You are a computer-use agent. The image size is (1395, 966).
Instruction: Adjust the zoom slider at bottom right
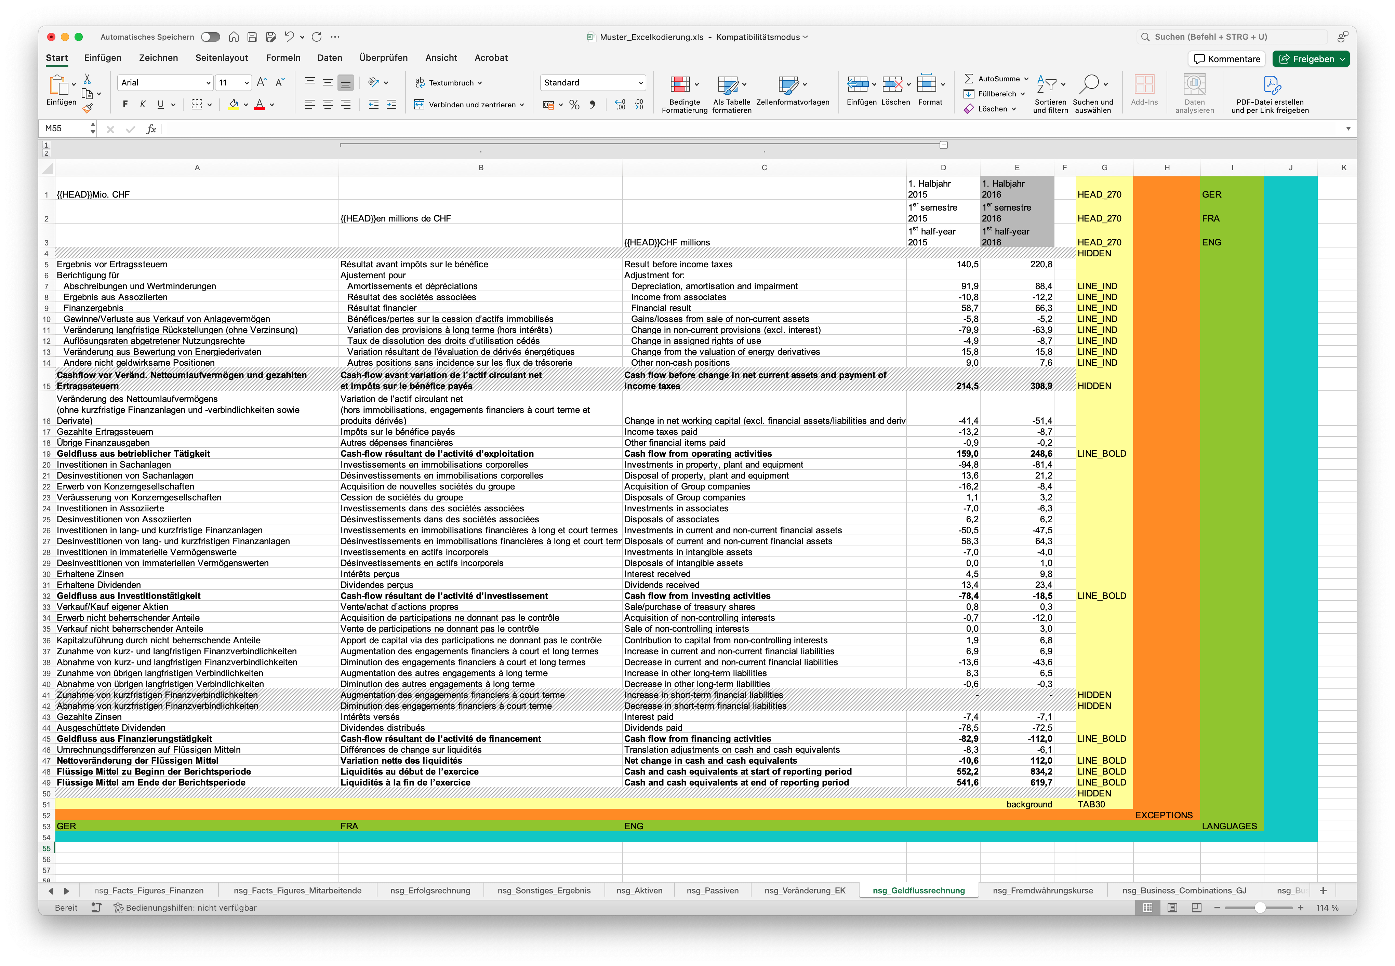[x=1261, y=908]
